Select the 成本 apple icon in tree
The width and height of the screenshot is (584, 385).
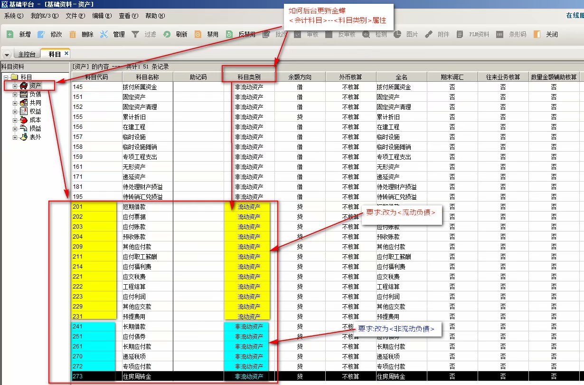(x=23, y=120)
